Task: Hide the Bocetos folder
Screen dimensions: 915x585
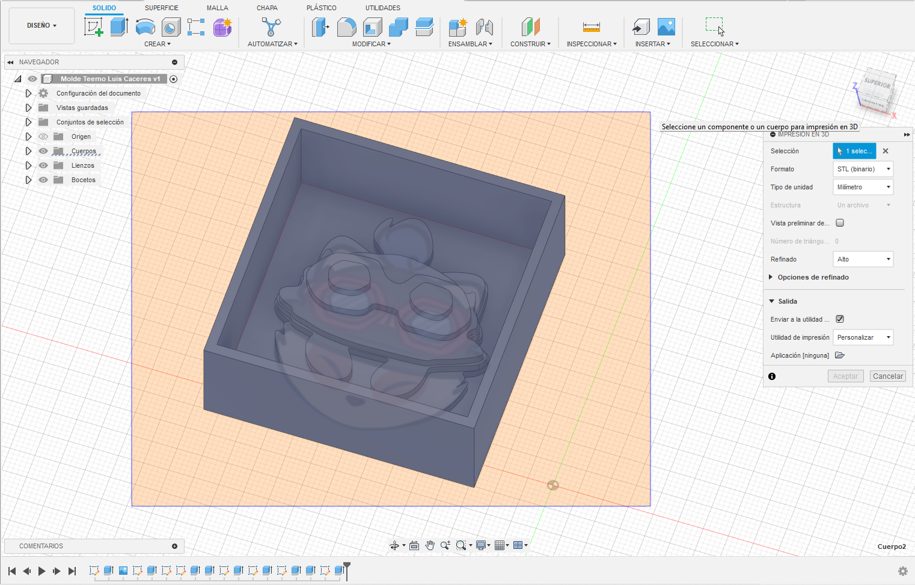Action: tap(43, 180)
